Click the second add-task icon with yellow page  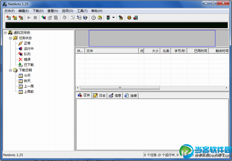point(15,18)
